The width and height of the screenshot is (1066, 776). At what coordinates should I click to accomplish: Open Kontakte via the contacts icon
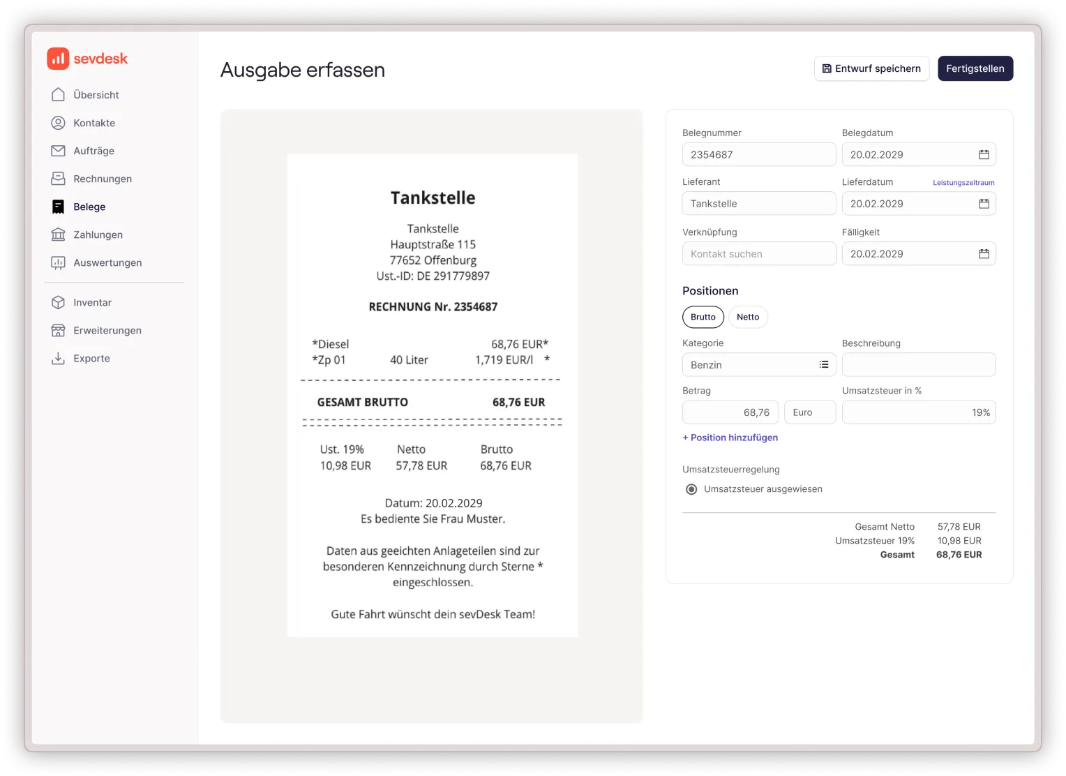coord(59,122)
